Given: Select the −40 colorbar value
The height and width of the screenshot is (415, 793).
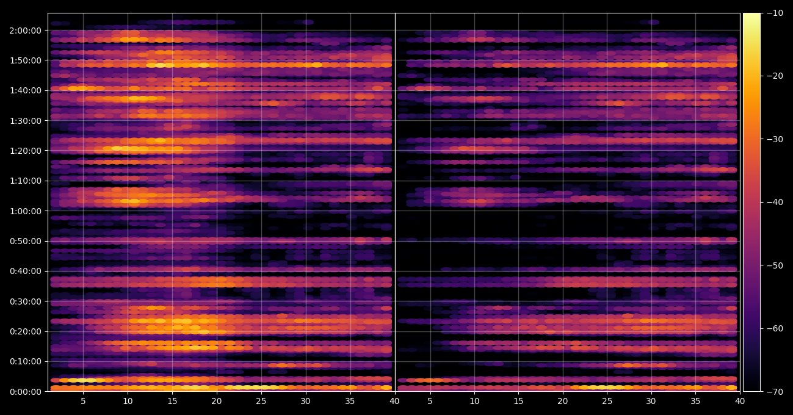Looking at the screenshot, I should tap(775, 202).
